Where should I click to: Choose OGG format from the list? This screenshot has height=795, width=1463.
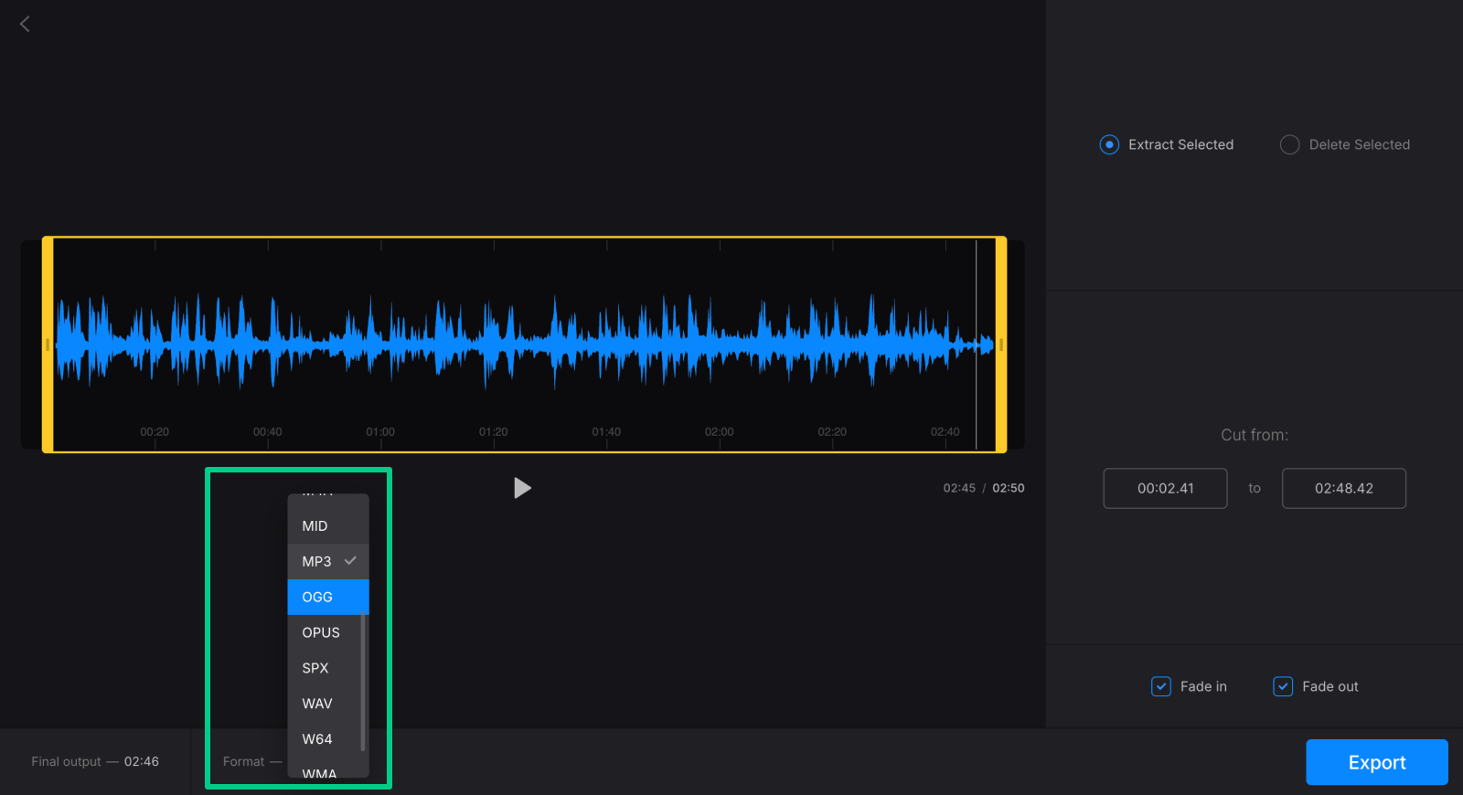coord(328,597)
